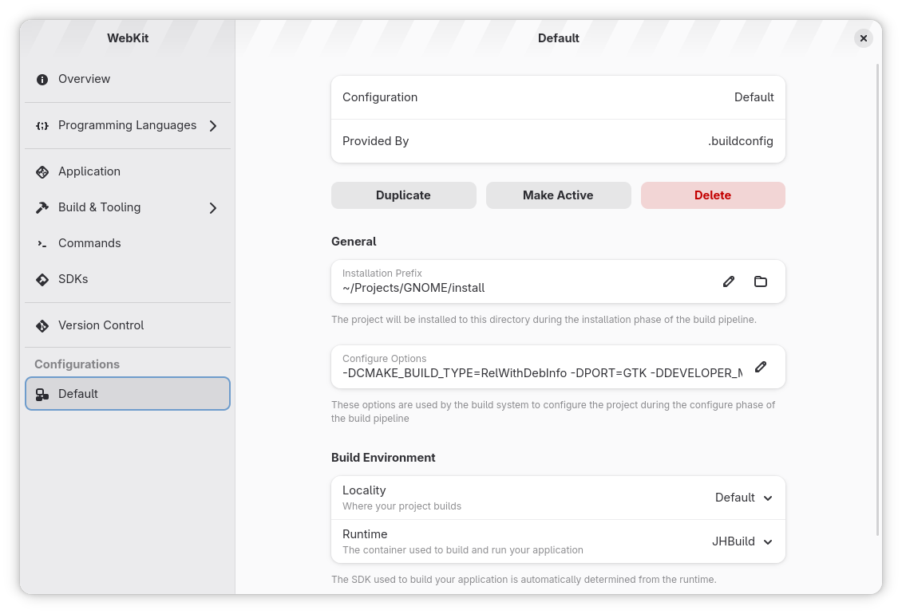Click the SDKs sidebar icon
Screen dimensions: 902x614
tap(42, 279)
